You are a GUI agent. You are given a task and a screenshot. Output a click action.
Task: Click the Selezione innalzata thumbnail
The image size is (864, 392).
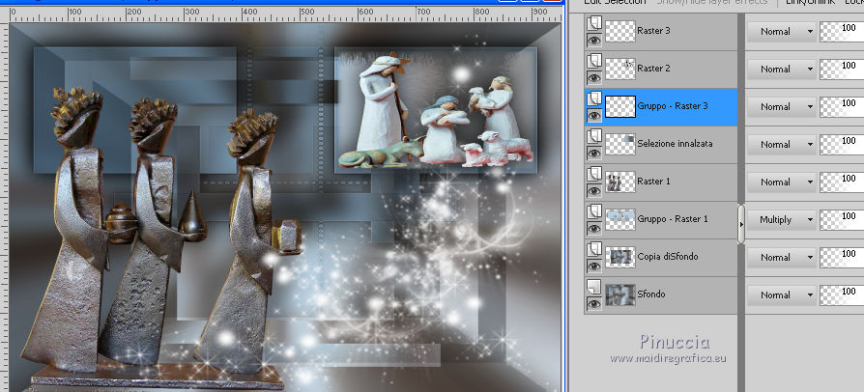[620, 144]
